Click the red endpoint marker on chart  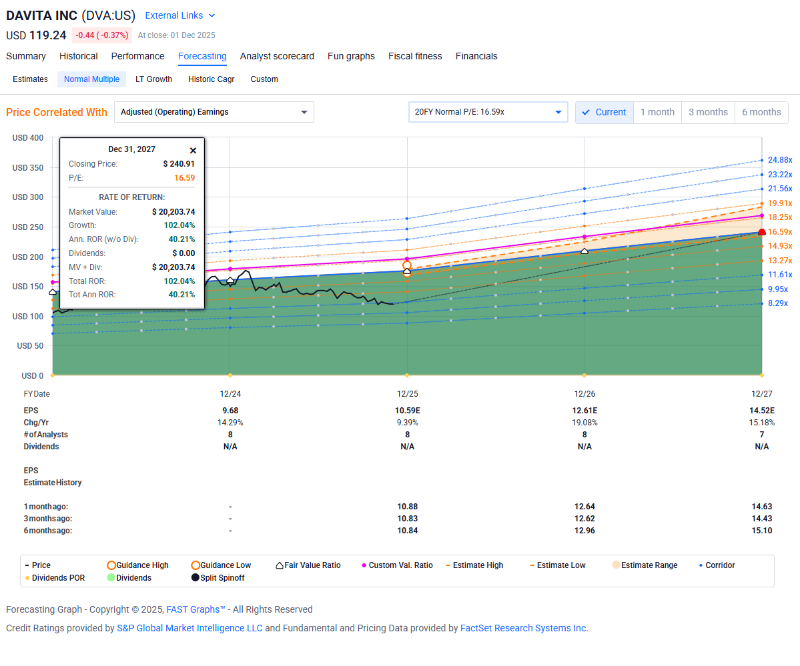[x=762, y=232]
